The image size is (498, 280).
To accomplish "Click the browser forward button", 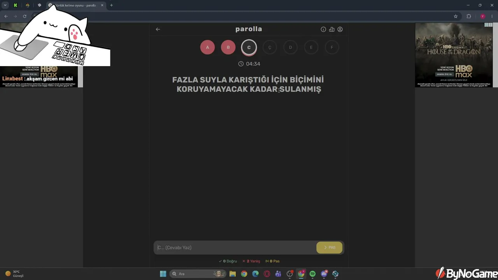I will point(15,16).
